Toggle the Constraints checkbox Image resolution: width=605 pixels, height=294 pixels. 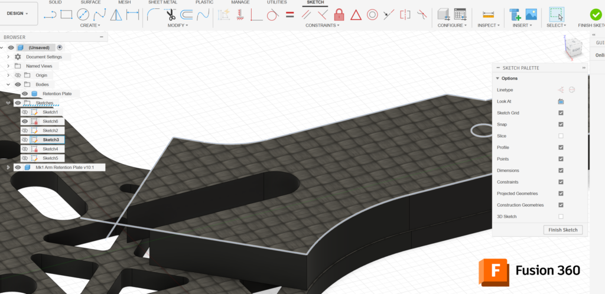coord(561,182)
